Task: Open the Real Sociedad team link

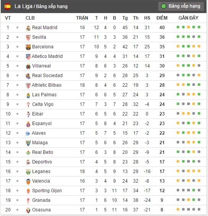Action: (x=47, y=76)
